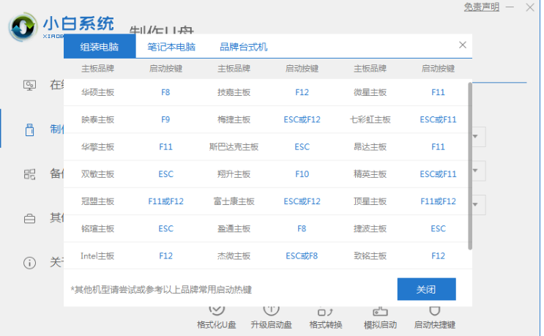Select the USB drive icon in sidebar
544x336 pixels.
(30, 130)
